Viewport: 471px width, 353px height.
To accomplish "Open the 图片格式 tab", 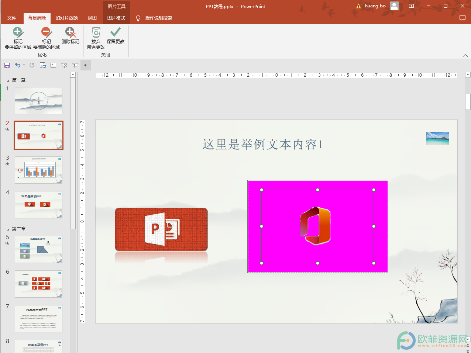I will point(116,18).
